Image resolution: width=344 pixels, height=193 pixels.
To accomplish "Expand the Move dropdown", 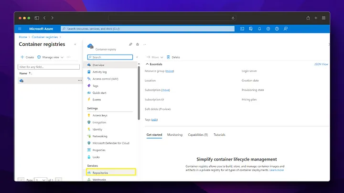I will (155, 57).
